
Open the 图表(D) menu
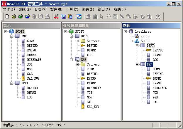pyautogui.click(x=88, y=9)
